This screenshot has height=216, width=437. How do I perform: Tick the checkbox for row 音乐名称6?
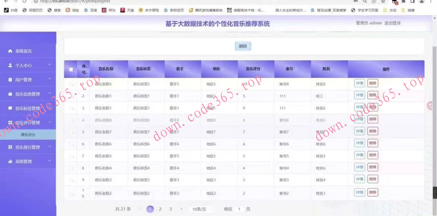(71, 144)
